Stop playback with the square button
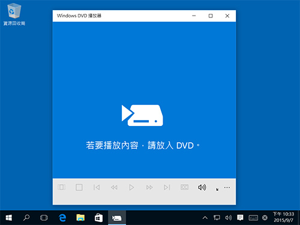The image size is (300, 225). [x=79, y=187]
